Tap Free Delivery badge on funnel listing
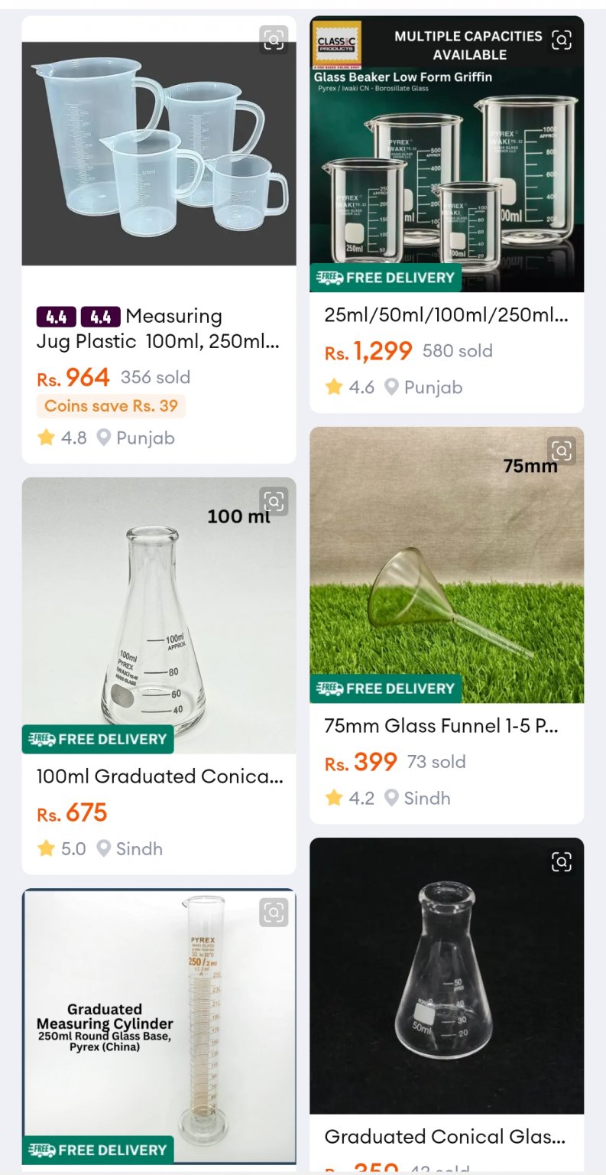 pos(386,688)
